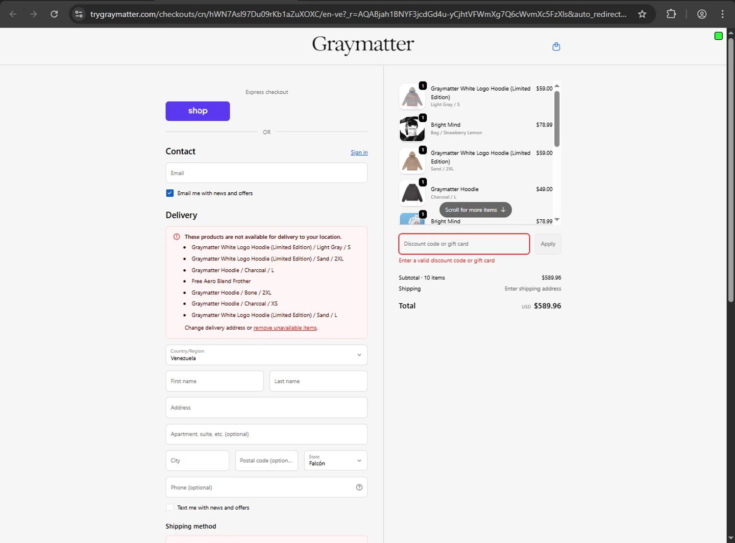
Task: Click Graymatter Hoodie / Charcoal / XS item
Action: pos(235,304)
